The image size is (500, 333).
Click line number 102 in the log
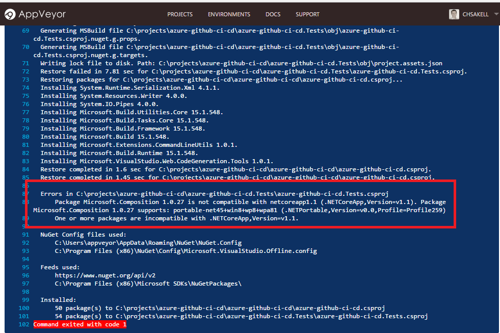pos(24,324)
